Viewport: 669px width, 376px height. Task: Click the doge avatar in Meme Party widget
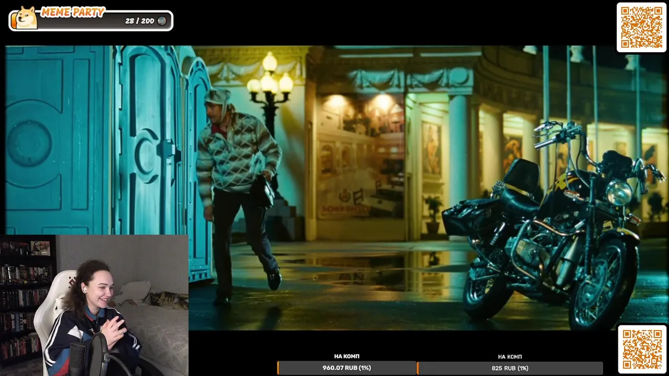(26, 18)
